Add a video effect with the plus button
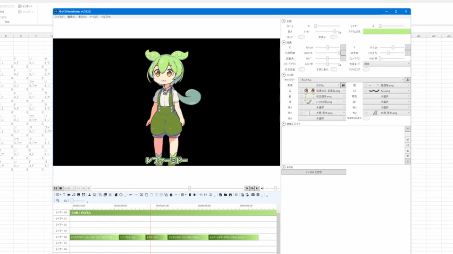This screenshot has width=453, height=254. point(408,128)
